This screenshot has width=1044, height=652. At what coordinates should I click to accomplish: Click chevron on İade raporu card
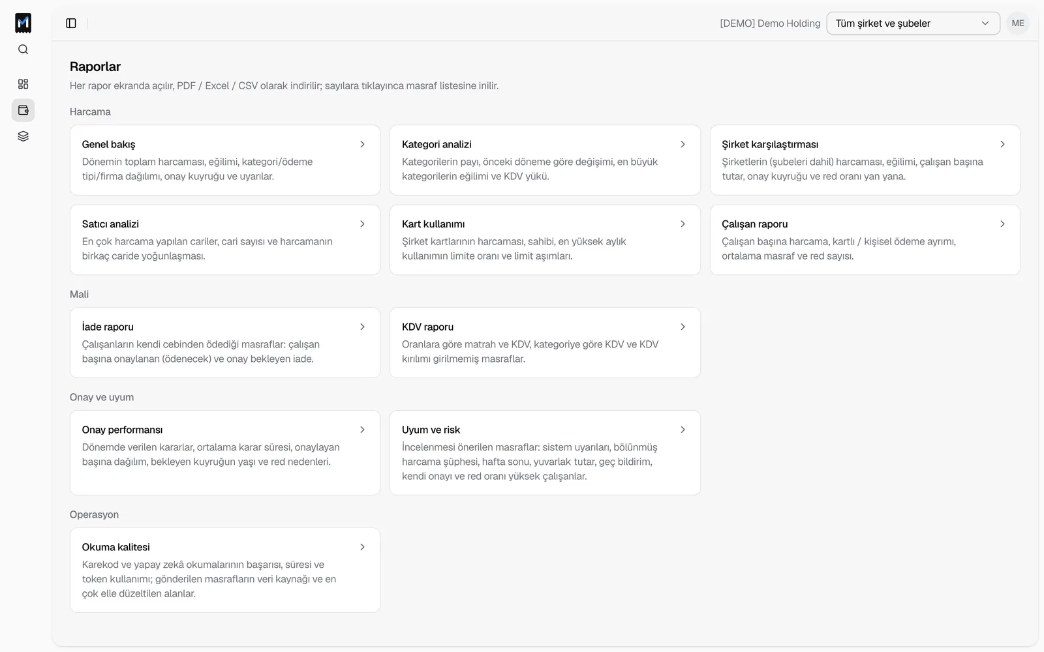[x=362, y=327]
